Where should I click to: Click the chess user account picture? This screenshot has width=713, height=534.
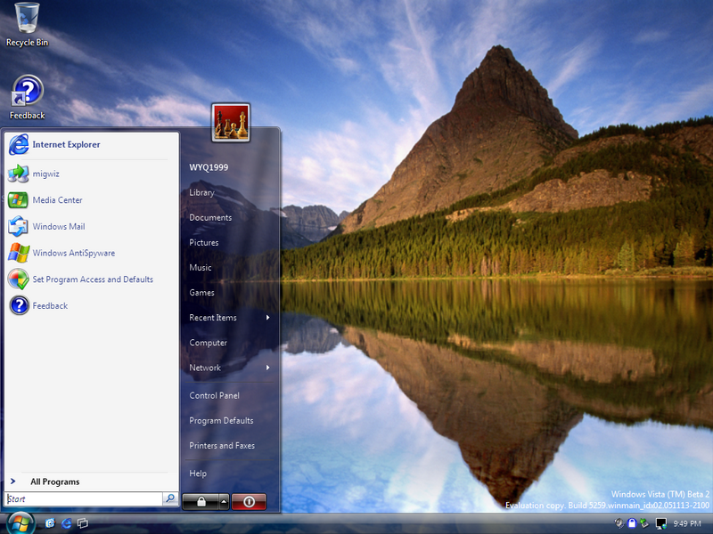[x=231, y=123]
